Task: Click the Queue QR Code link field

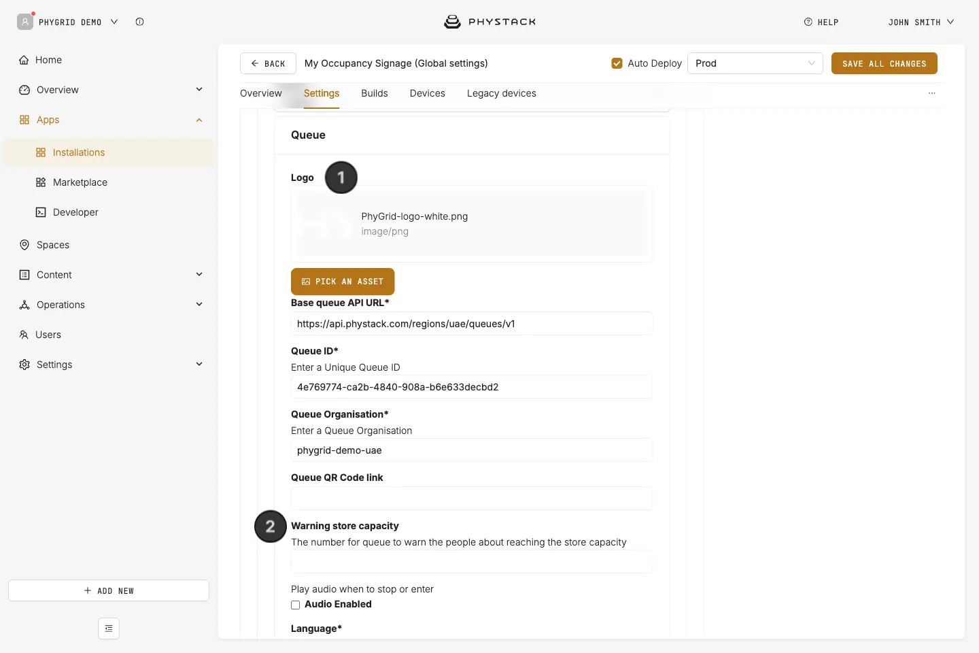Action: pos(472,499)
